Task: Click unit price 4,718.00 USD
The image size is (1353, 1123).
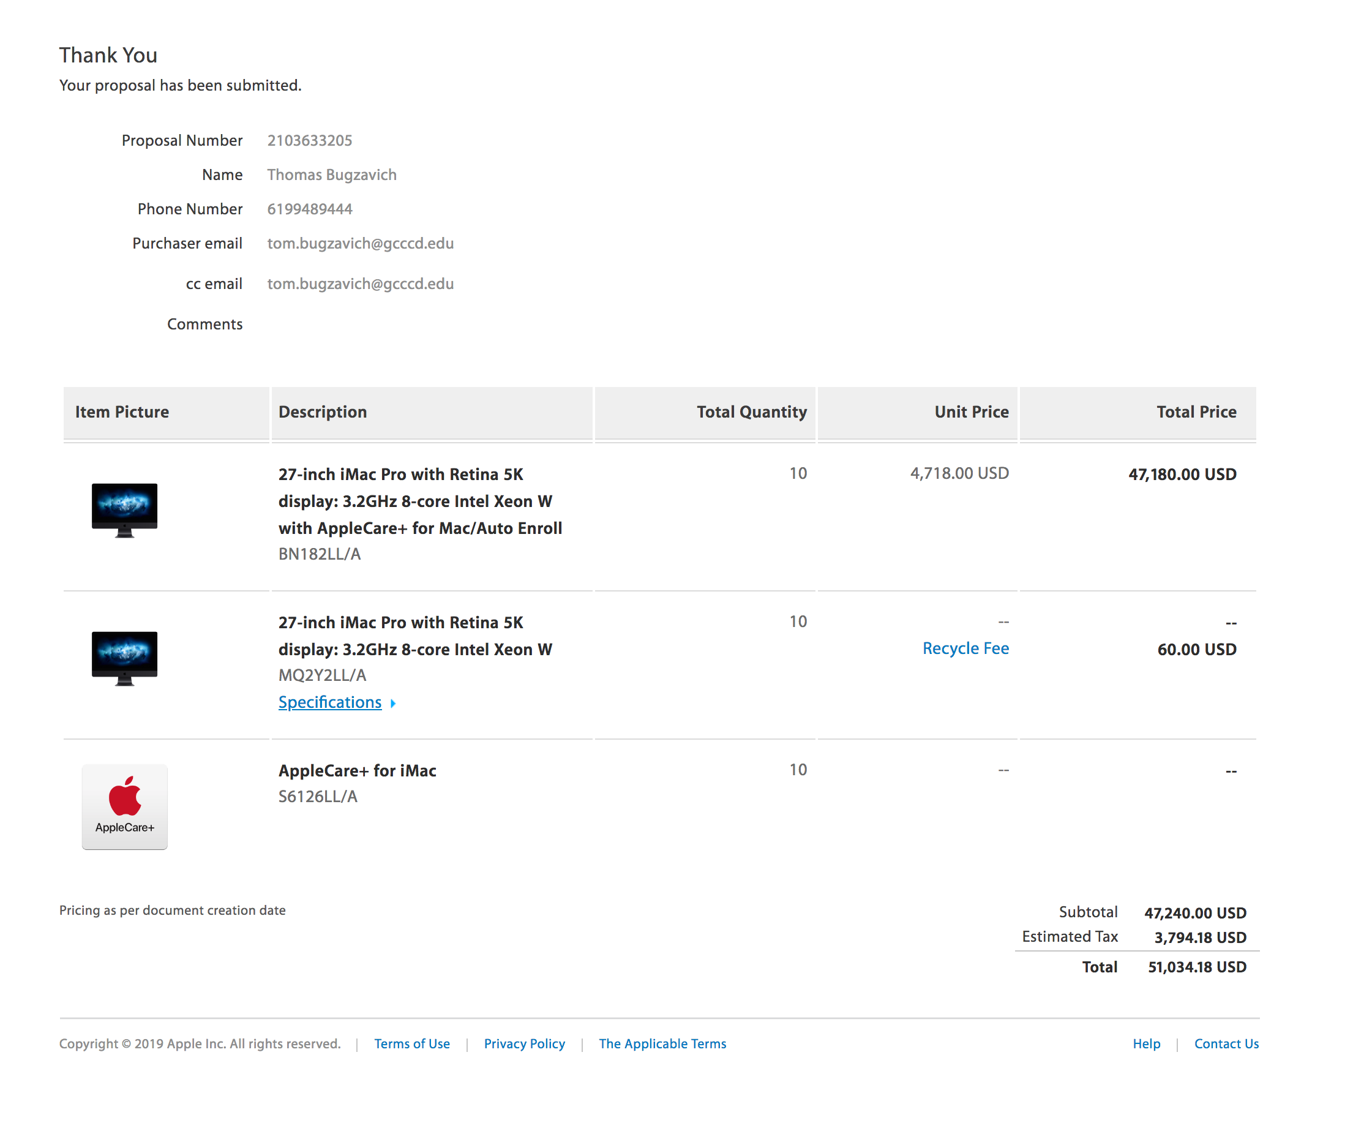Action: (x=959, y=473)
